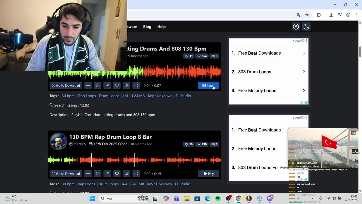Click the Trap Loops tag
Screen dimensions: 362x204
[x=87, y=96]
